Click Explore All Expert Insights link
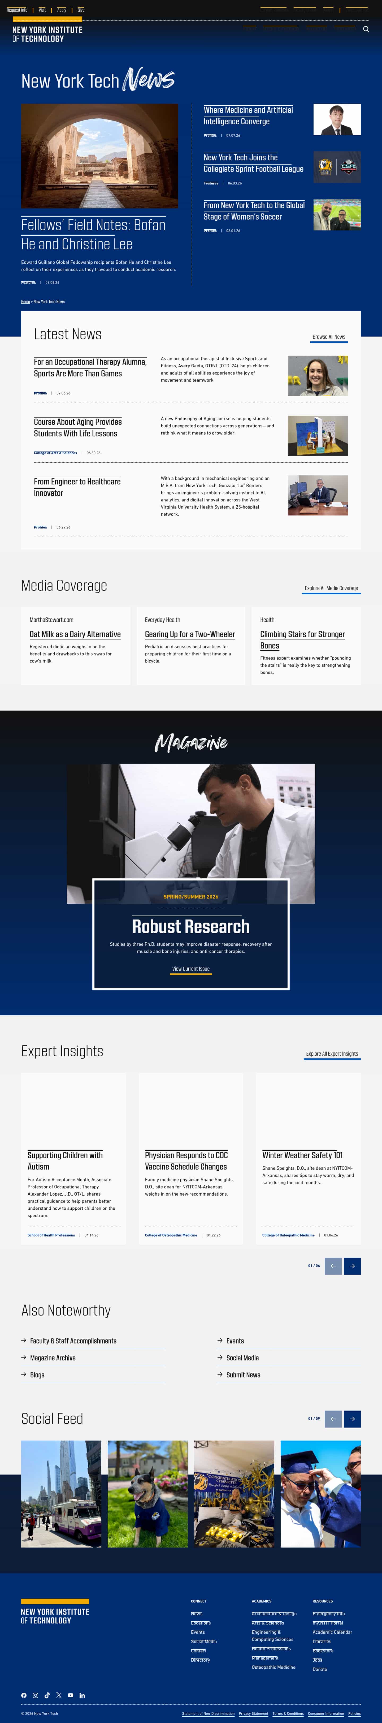 [x=332, y=1054]
